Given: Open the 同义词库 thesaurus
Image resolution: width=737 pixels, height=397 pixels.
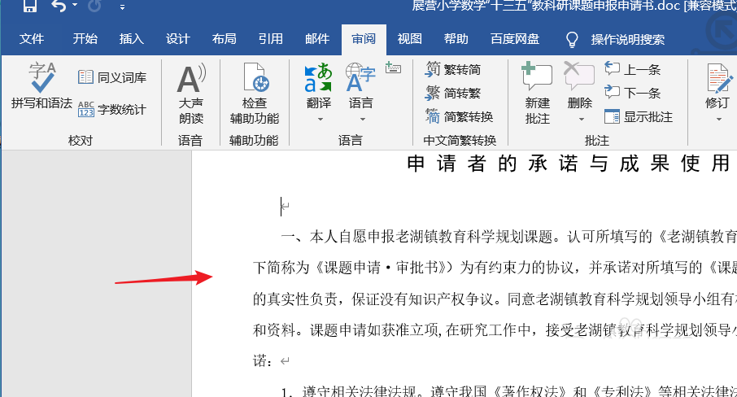Looking at the screenshot, I should tap(112, 77).
